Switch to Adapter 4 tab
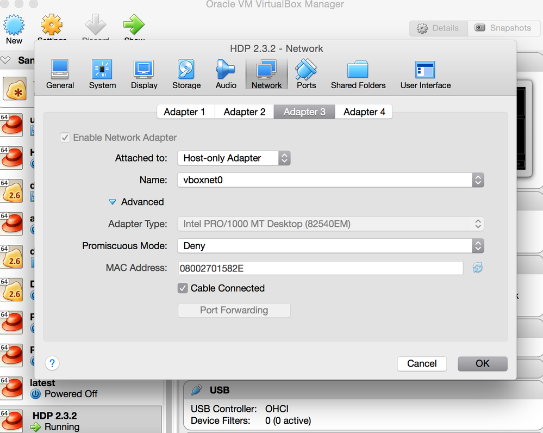This screenshot has height=433, width=543. 364,112
